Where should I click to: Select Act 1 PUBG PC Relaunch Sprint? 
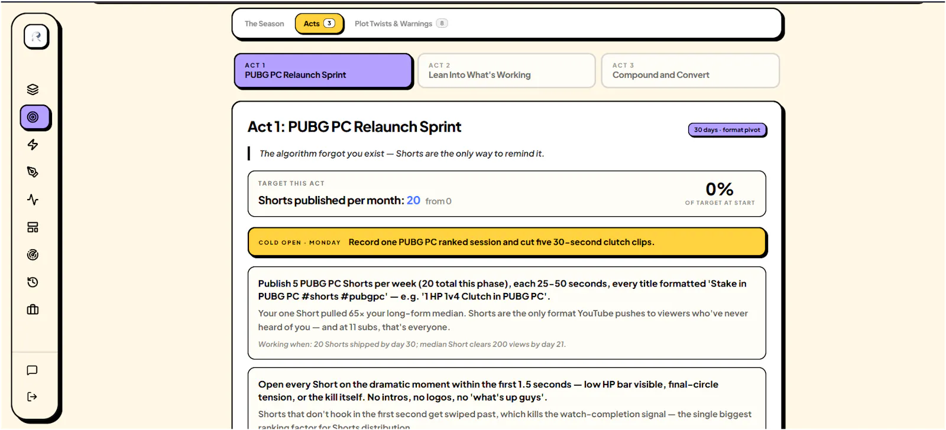323,71
